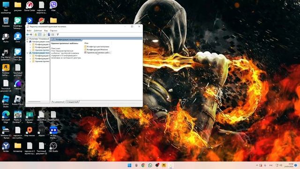300x169 pixels.
Task: Select the рисунки folder on desktop
Action: 18,7
